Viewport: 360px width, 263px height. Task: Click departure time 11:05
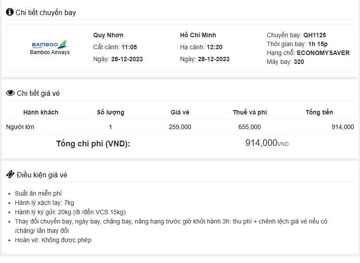click(129, 47)
